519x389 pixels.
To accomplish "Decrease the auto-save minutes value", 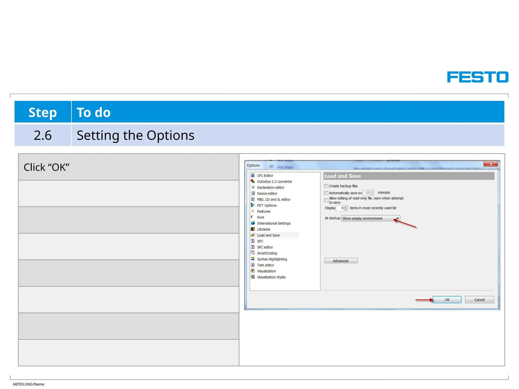I will point(372,194).
